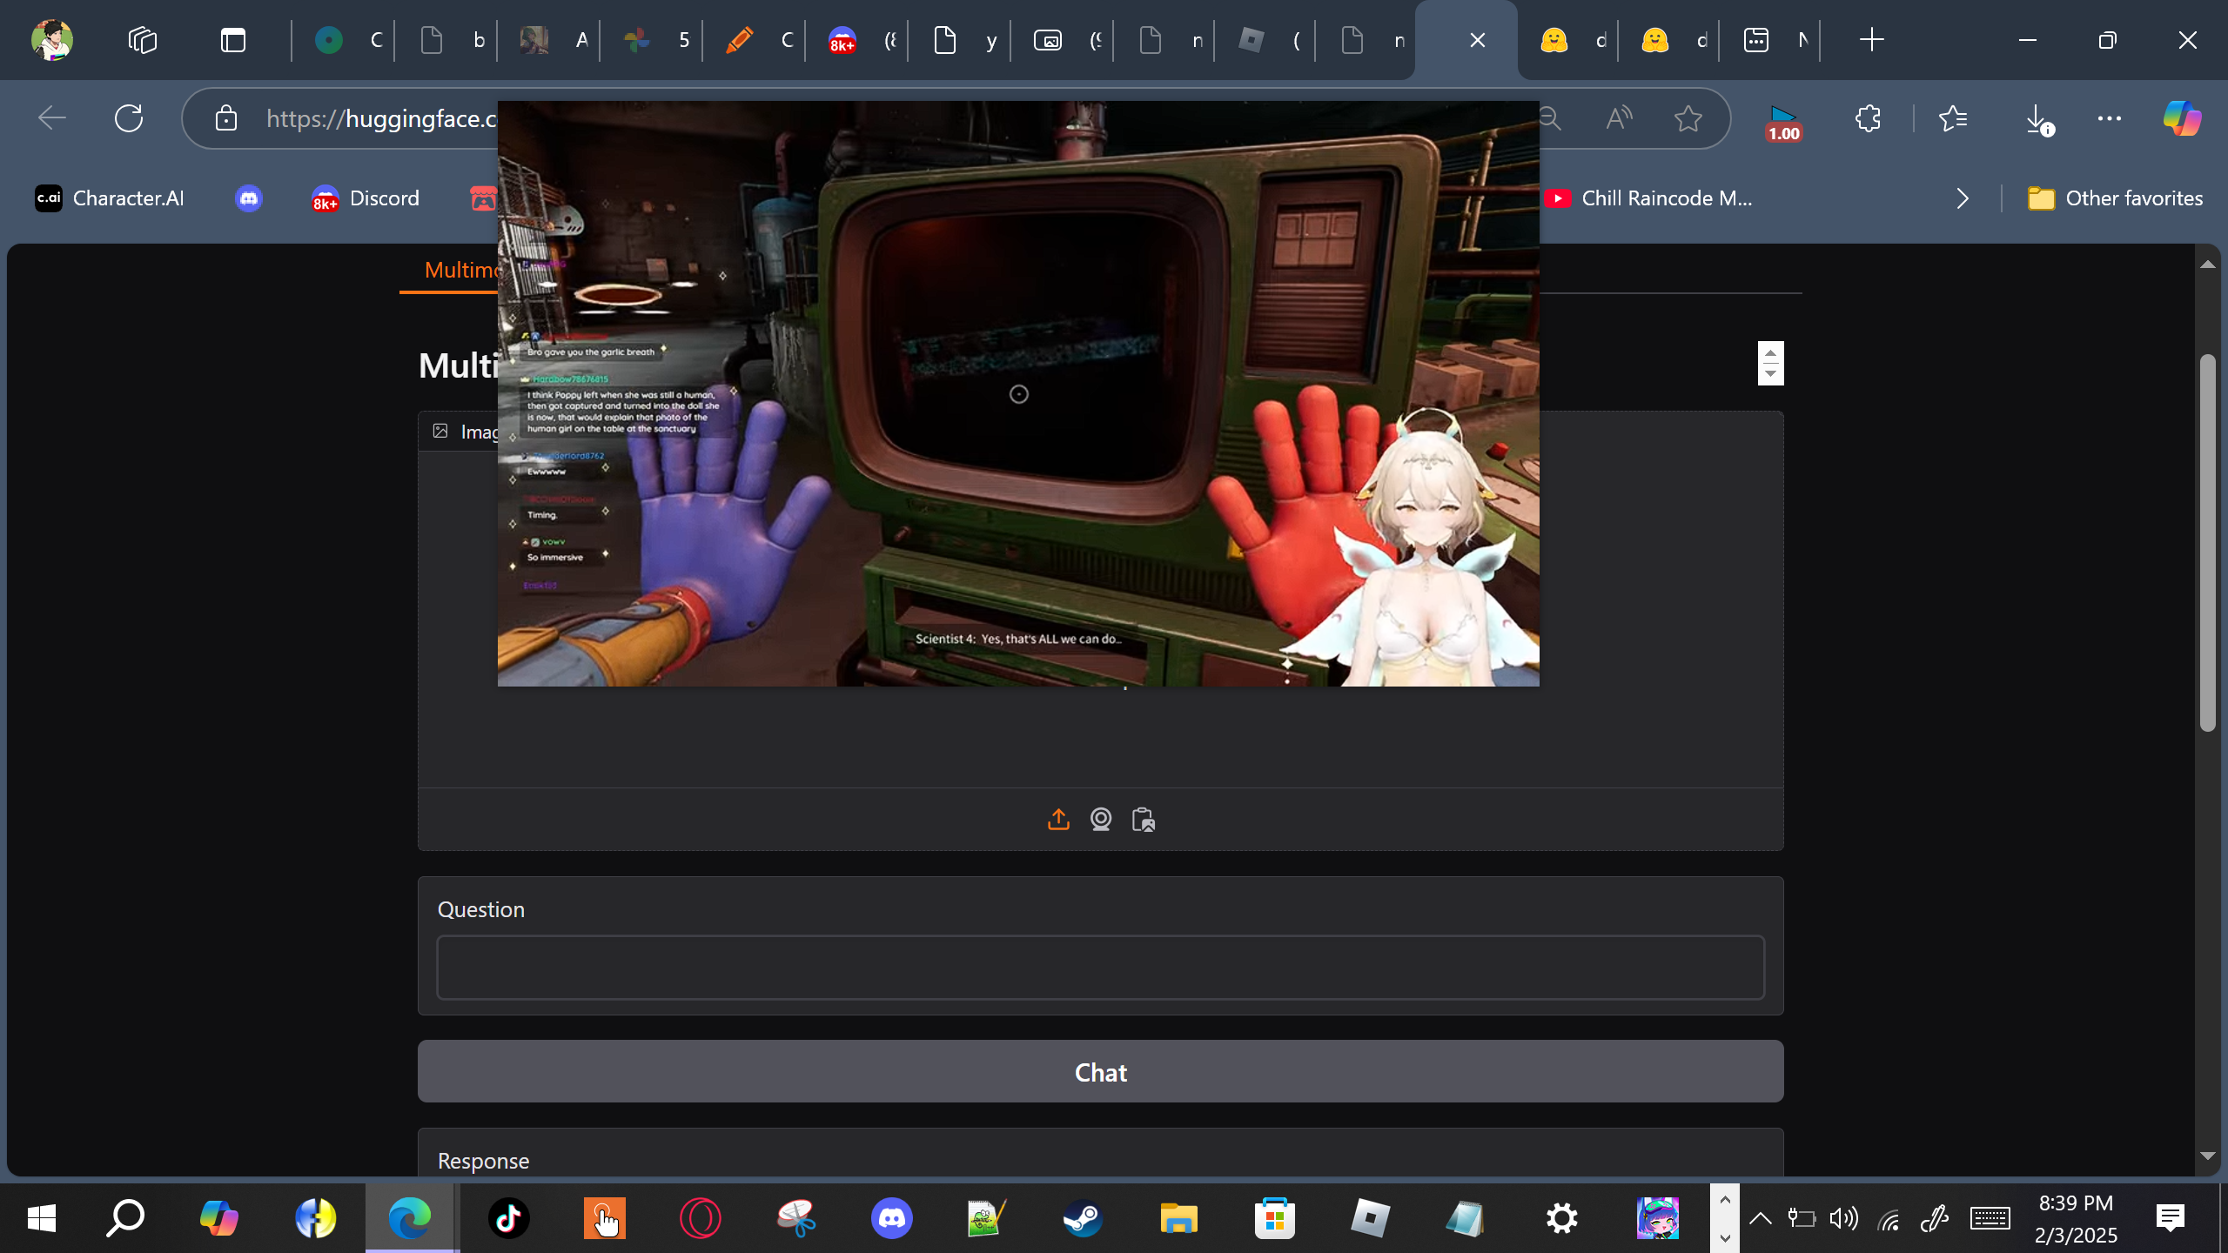
Task: Open the taskbar volume control
Action: point(1844,1218)
